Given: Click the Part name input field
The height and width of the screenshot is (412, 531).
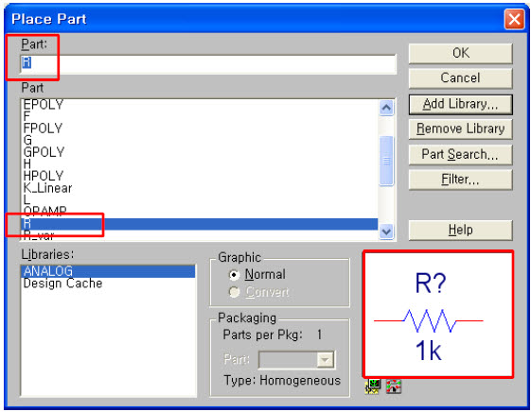Looking at the screenshot, I should tap(208, 63).
